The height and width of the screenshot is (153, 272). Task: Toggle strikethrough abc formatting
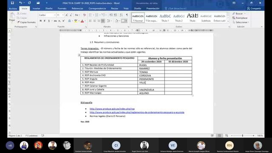(x=55, y=21)
